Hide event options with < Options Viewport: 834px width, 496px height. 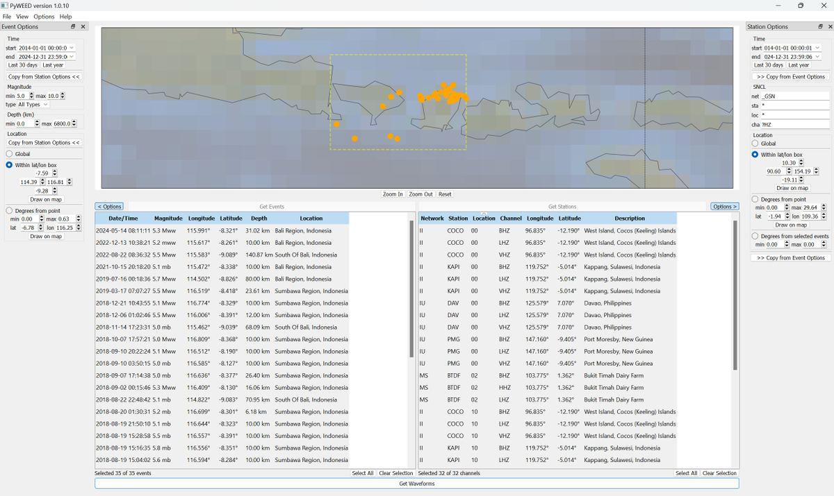click(109, 207)
